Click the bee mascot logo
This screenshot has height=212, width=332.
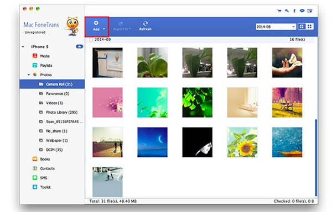point(72,26)
